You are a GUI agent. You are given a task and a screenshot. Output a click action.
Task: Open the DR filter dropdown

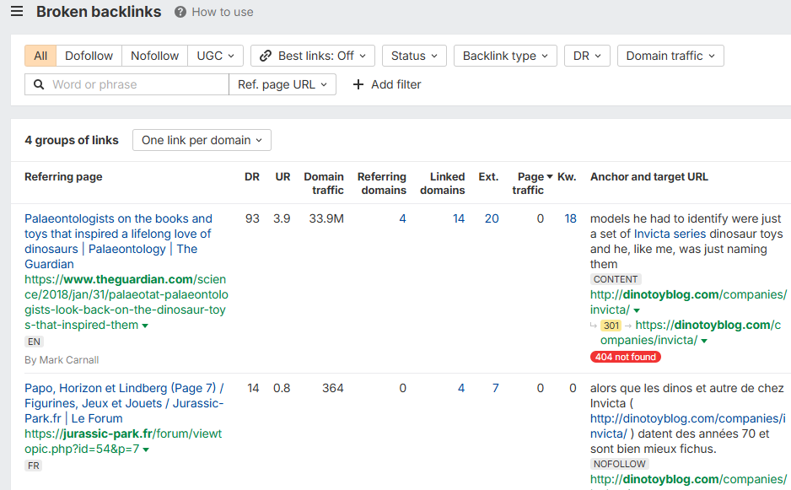point(587,55)
